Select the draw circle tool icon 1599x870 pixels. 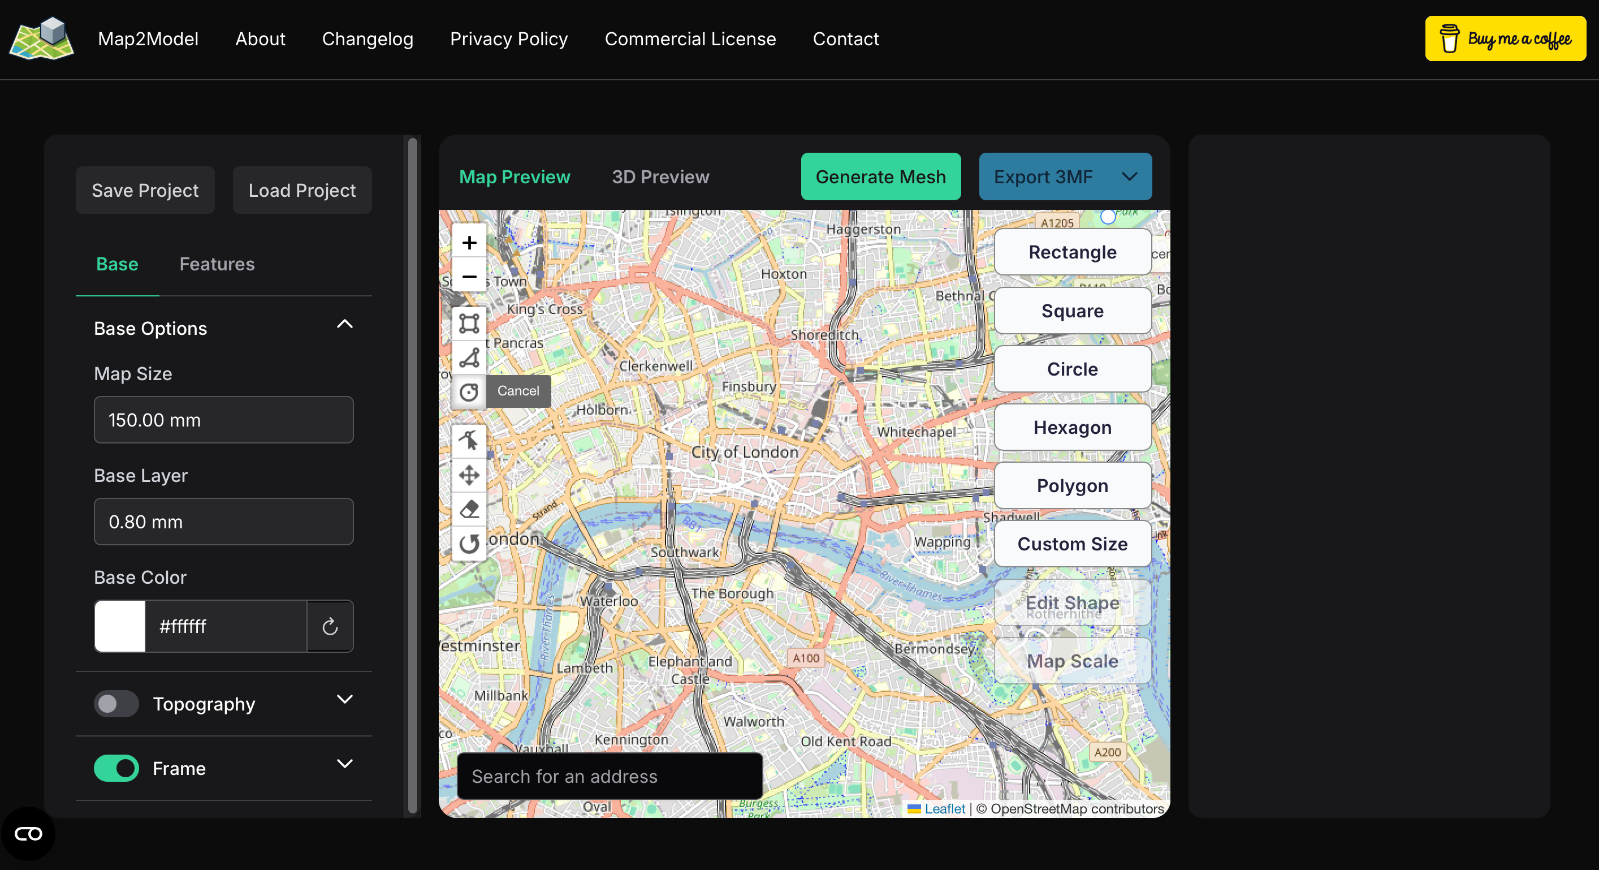tap(469, 391)
